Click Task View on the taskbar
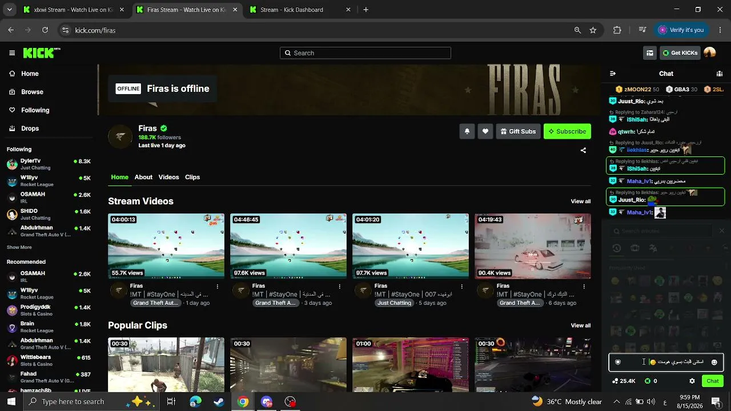This screenshot has height=411, width=731. (x=171, y=402)
